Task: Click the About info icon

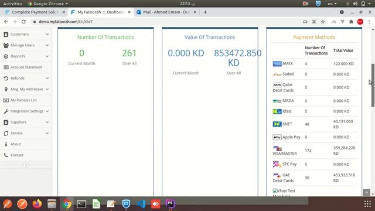Action: [x=6, y=144]
